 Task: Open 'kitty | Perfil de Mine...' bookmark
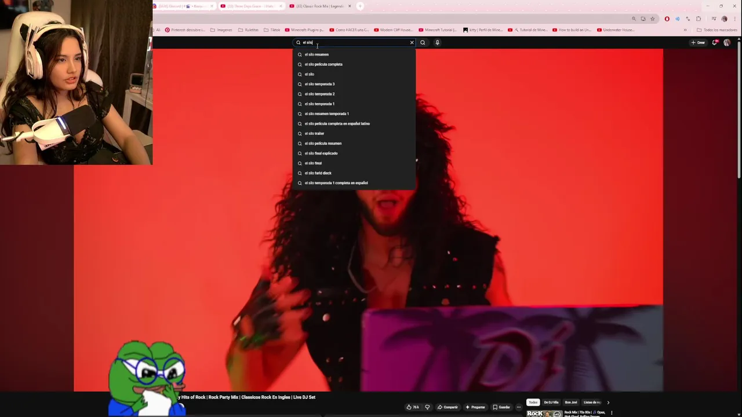(x=483, y=30)
